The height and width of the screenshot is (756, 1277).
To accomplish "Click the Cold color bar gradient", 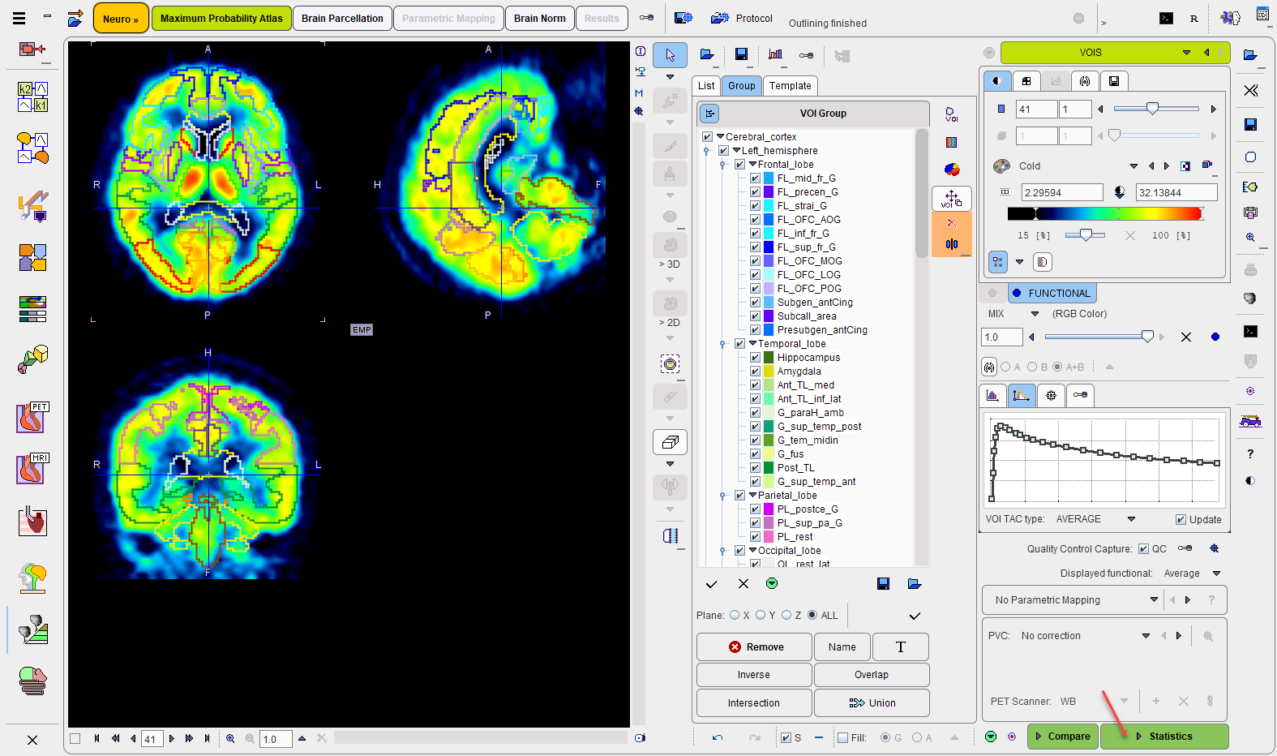I will pyautogui.click(x=1105, y=214).
